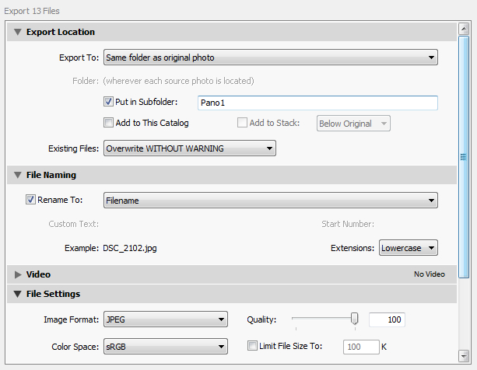Open the Extensions Lowercase dropdown

[409, 248]
